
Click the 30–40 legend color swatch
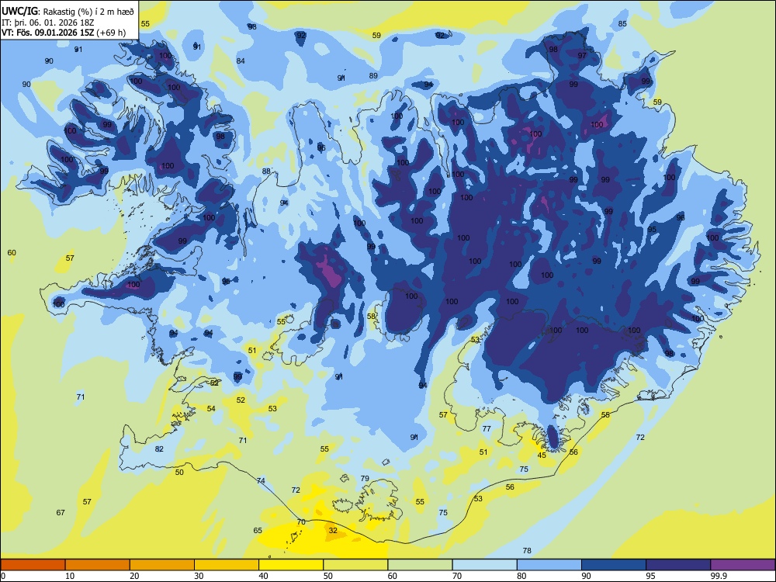pyautogui.click(x=227, y=565)
